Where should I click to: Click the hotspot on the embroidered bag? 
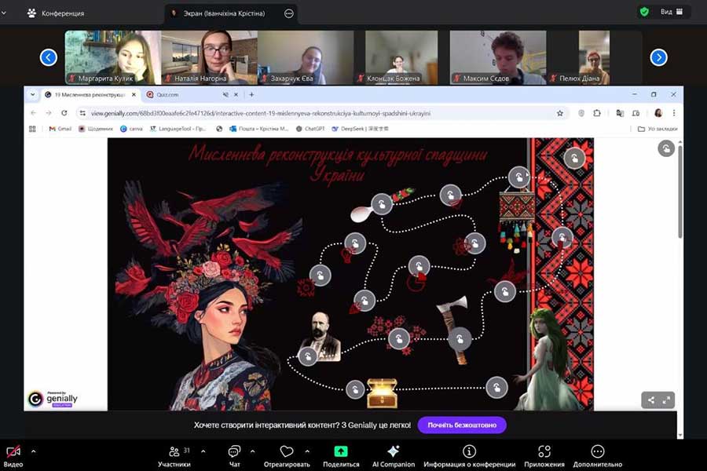pyautogui.click(x=518, y=177)
